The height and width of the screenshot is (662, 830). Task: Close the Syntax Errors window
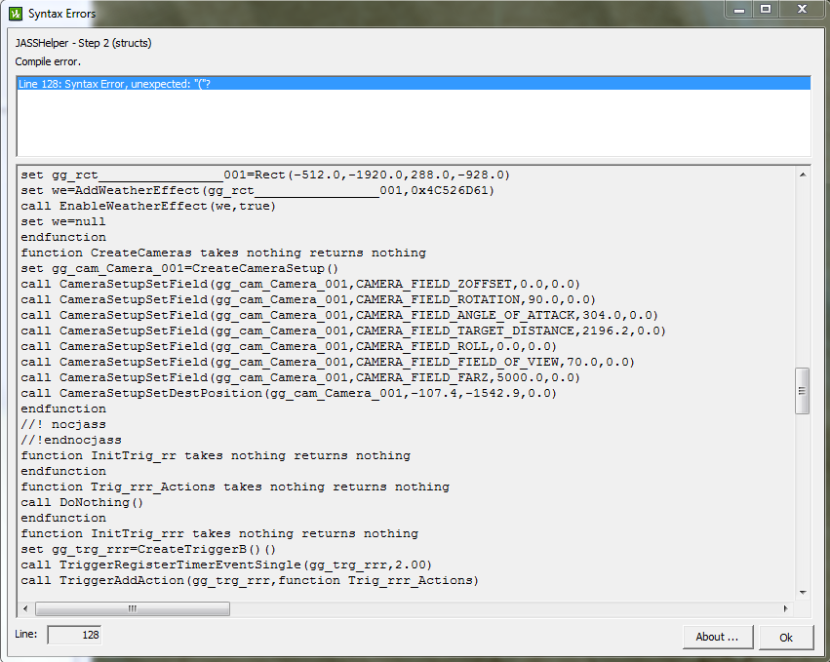tap(803, 9)
